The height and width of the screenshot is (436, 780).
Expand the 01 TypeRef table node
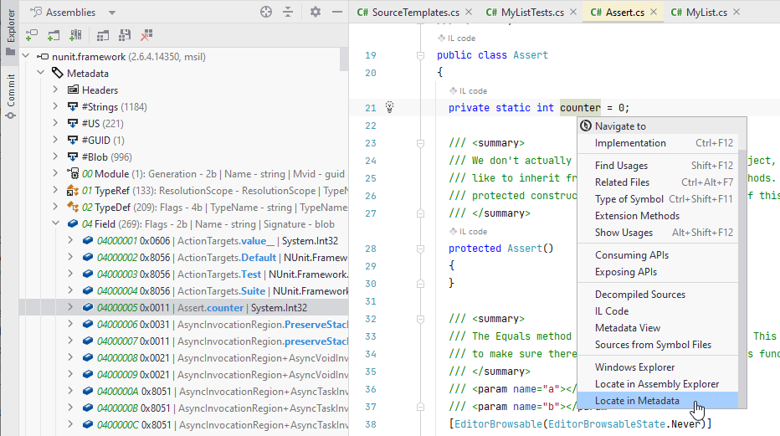coord(54,191)
